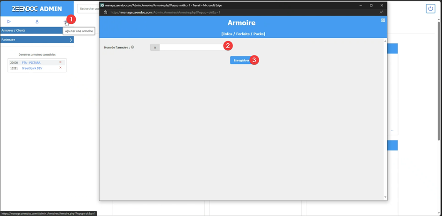Open the Infos / Forfaits / Packs tab

pos(243,34)
